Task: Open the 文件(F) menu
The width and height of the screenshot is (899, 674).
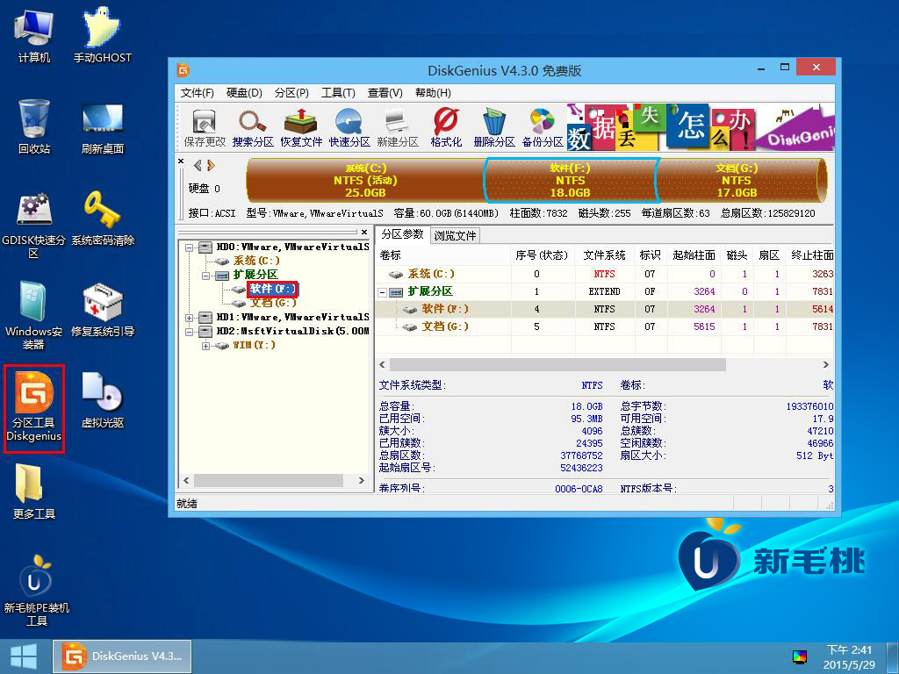Action: coord(198,93)
